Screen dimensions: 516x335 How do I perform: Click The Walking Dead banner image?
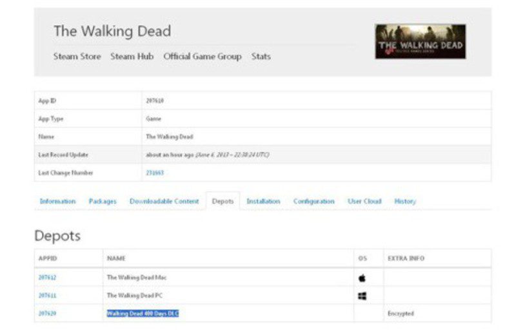pyautogui.click(x=420, y=42)
